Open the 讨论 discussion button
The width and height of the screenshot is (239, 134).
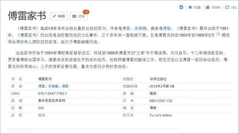[79, 16]
